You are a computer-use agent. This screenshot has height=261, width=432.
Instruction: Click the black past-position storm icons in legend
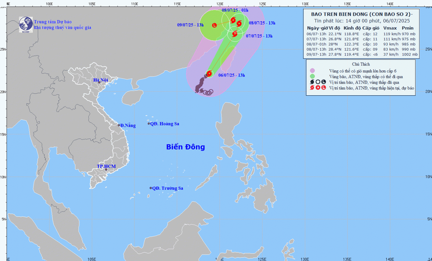318,82
